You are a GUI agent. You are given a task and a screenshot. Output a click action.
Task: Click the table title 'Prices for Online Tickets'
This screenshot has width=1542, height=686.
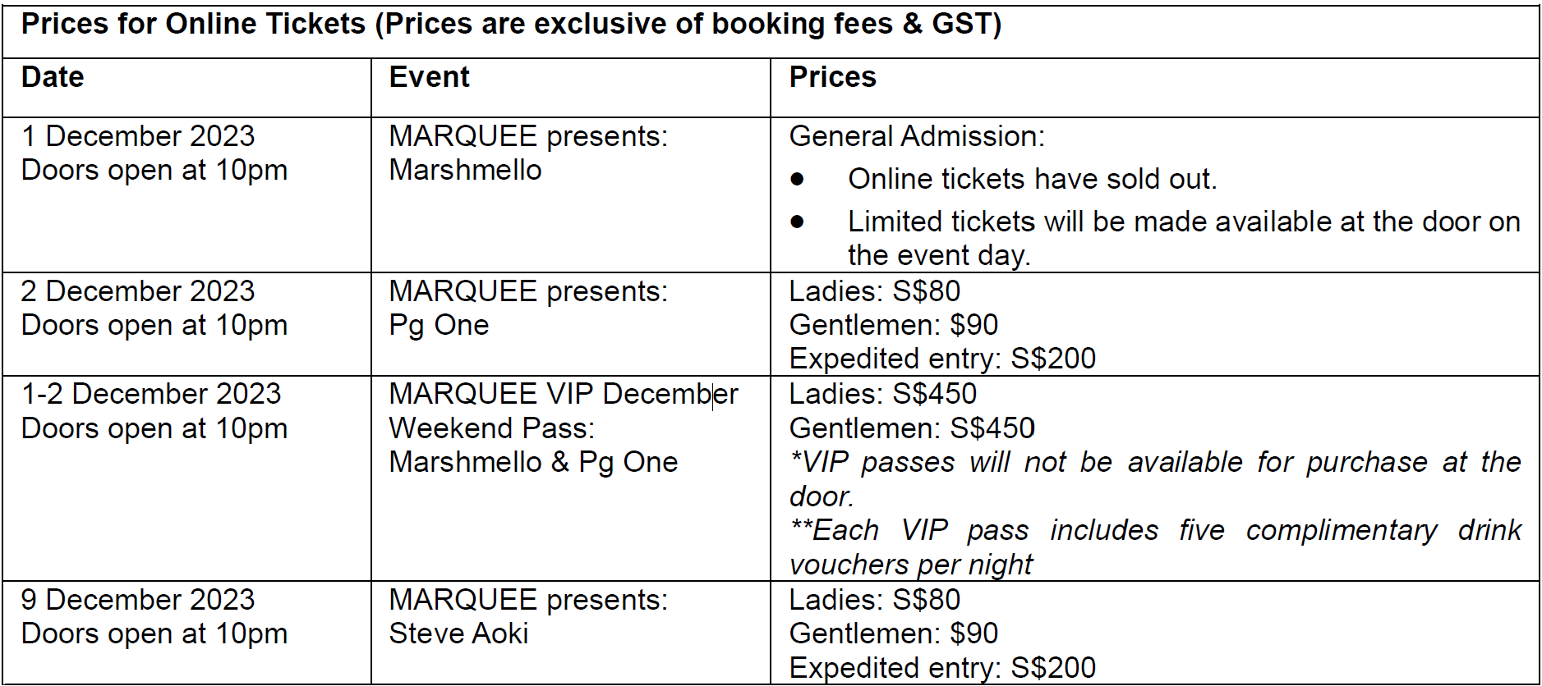point(193,24)
